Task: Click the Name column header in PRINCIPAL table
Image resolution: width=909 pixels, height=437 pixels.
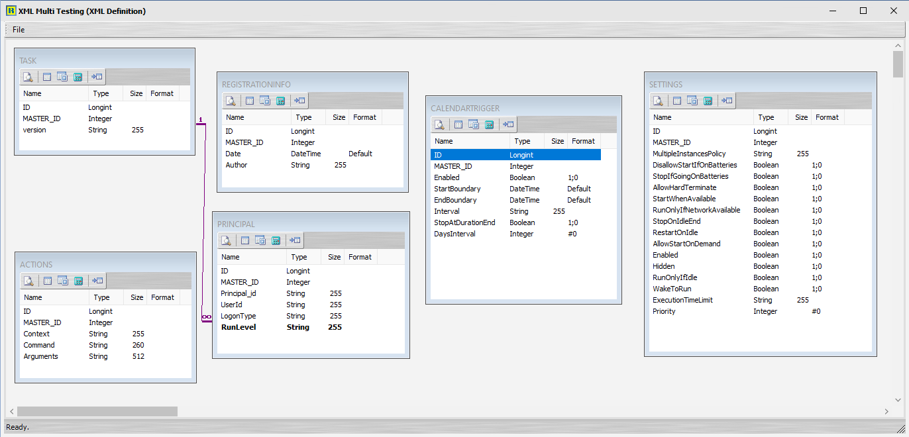Action: (x=252, y=257)
